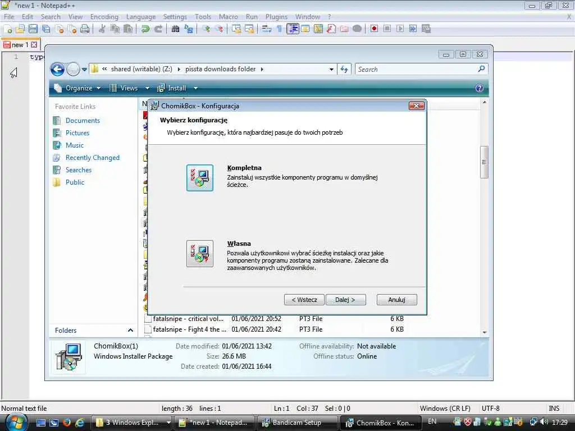Click the Explorer Help question mark icon
The image size is (575, 431).
tap(479, 88)
